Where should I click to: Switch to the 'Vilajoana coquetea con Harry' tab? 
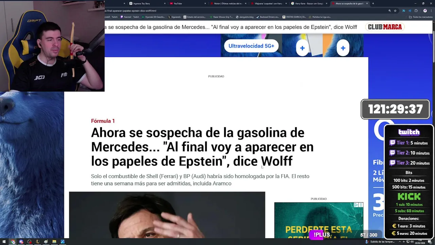click(x=268, y=3)
